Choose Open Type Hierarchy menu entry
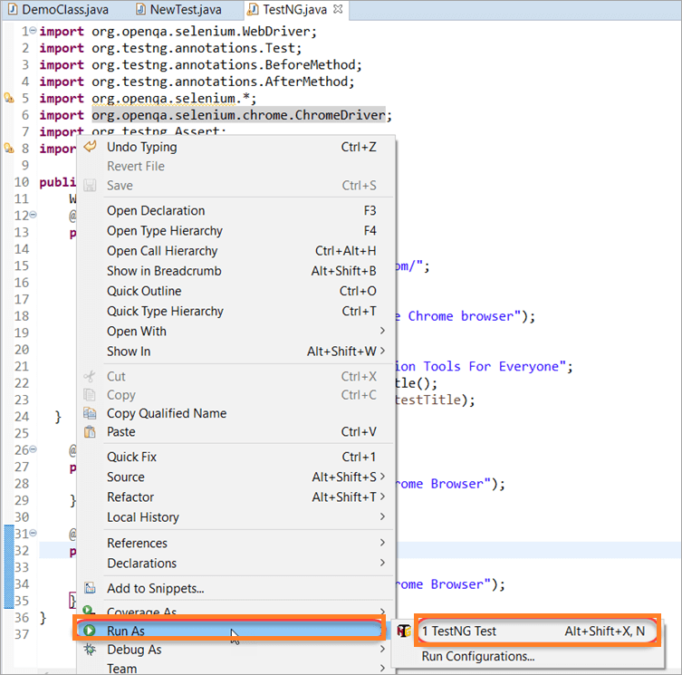The image size is (682, 675). pyautogui.click(x=164, y=230)
